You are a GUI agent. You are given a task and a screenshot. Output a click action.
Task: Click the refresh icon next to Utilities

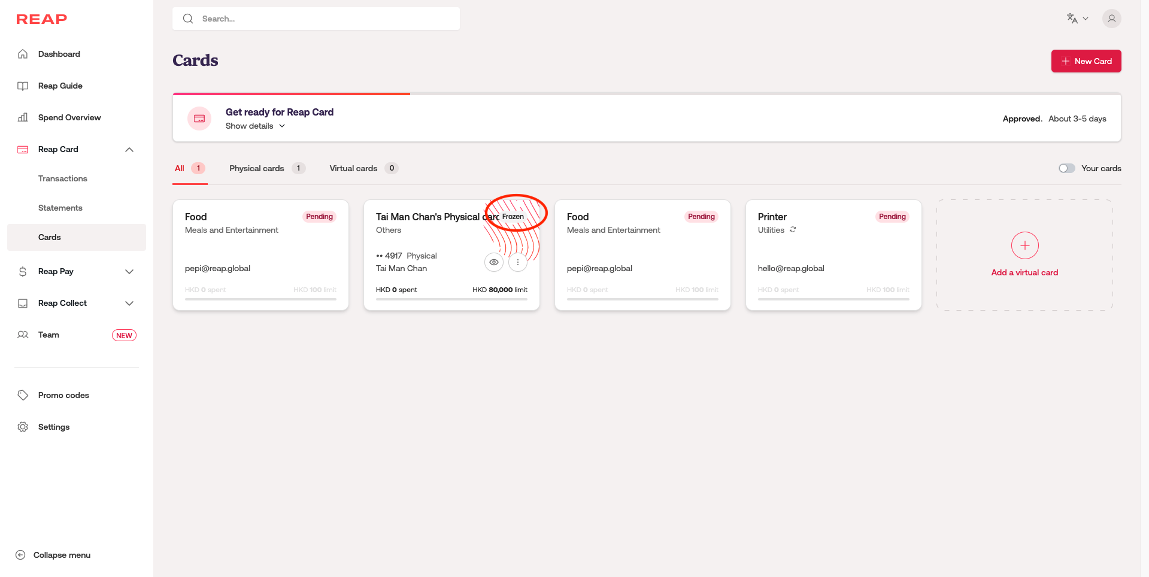coord(793,230)
